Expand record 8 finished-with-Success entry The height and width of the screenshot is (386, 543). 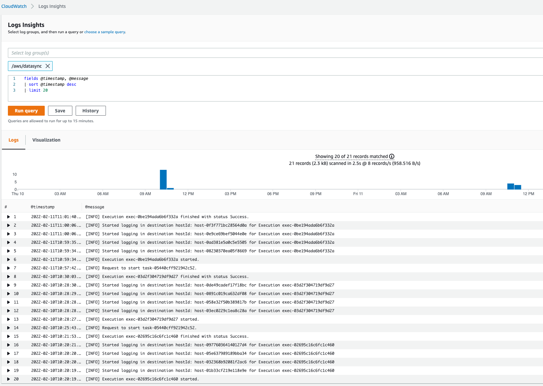[9, 276]
